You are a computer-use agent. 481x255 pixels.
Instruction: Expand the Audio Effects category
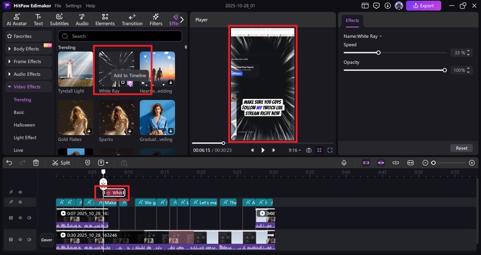pyautogui.click(x=28, y=74)
